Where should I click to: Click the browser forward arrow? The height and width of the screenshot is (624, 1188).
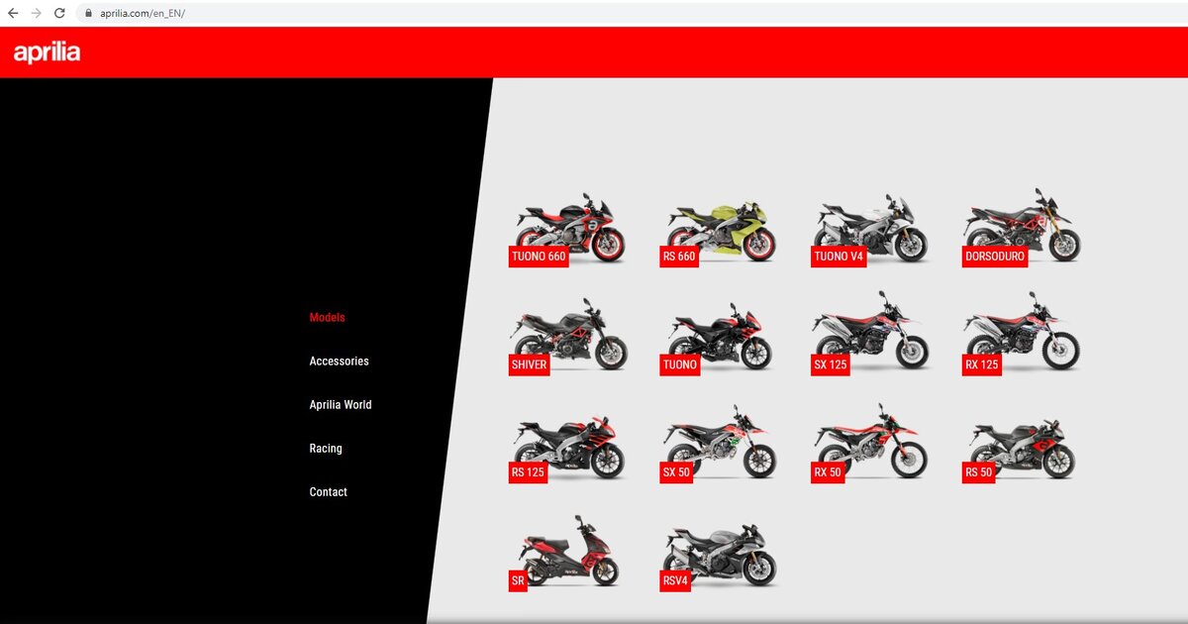pyautogui.click(x=37, y=13)
